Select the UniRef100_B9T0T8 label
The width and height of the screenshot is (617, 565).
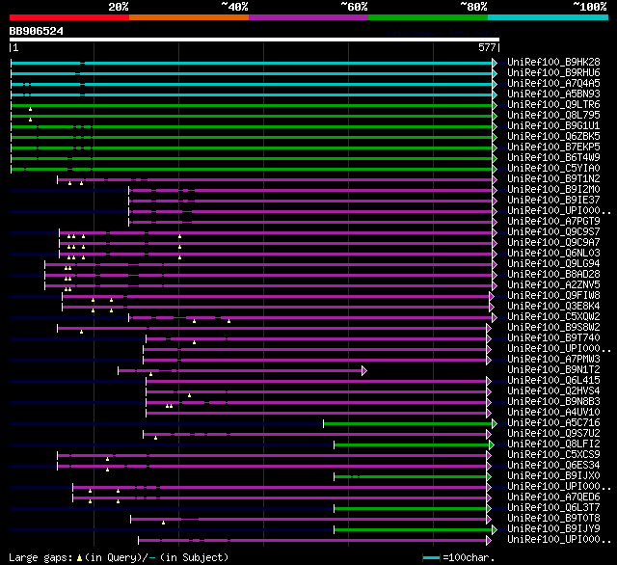(x=553, y=519)
